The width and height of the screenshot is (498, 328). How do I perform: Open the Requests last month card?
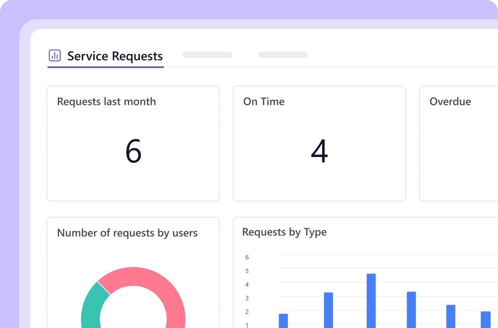[x=133, y=143]
